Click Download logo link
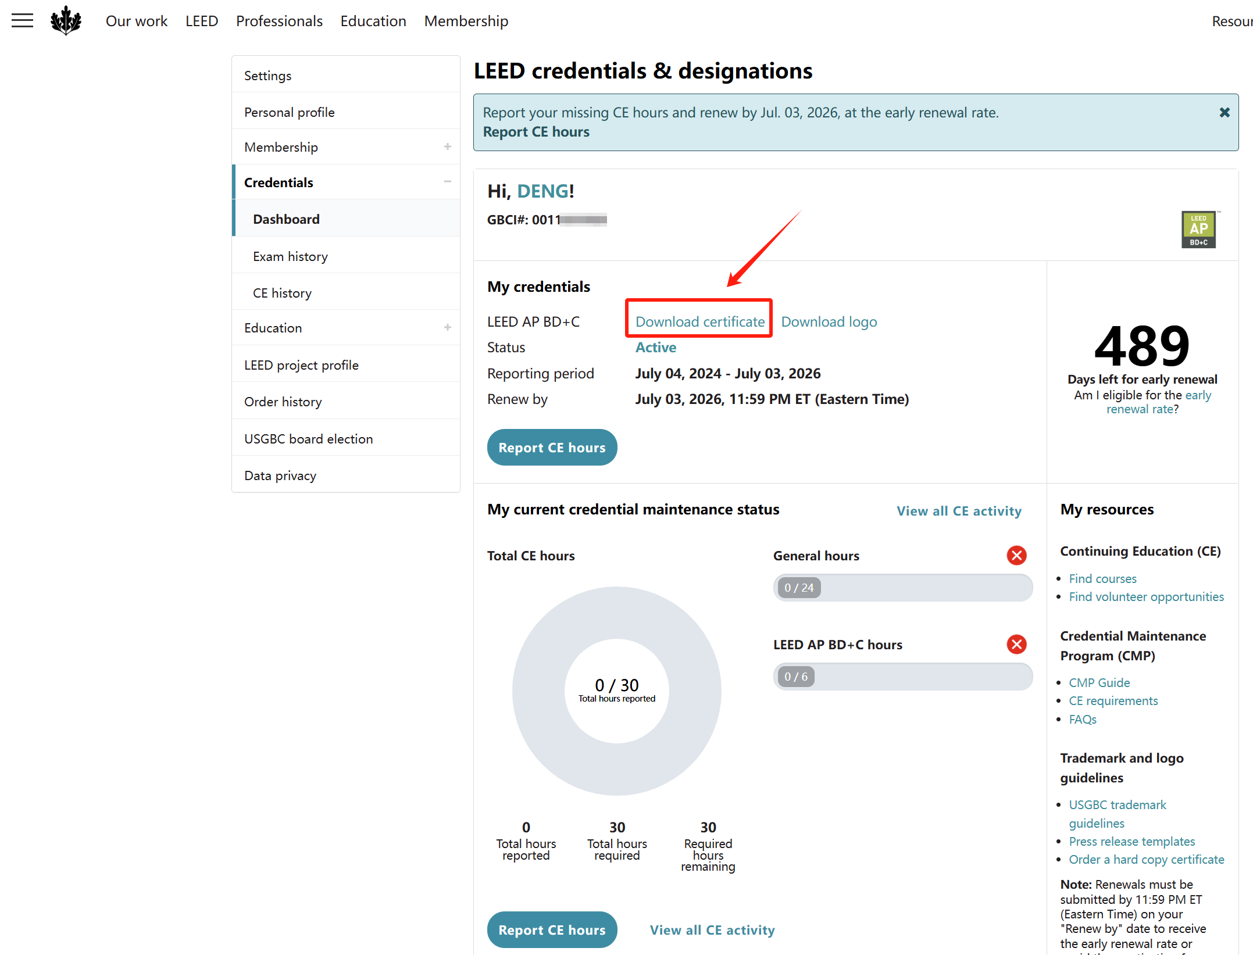The height and width of the screenshot is (955, 1253). click(x=829, y=322)
